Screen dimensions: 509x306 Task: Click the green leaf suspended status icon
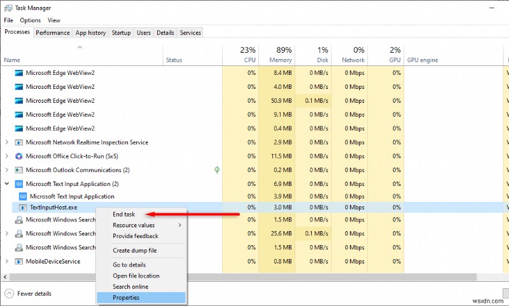(217, 170)
